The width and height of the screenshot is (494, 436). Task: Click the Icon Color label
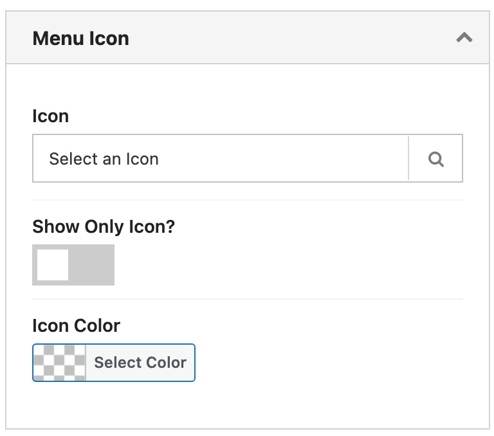point(77,325)
